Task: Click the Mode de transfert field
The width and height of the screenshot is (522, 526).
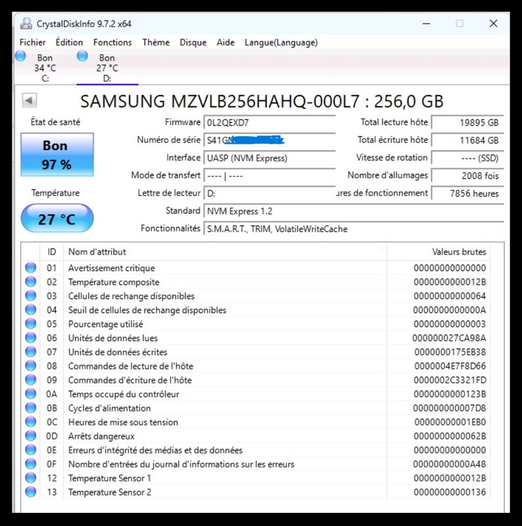Action: pos(269,176)
